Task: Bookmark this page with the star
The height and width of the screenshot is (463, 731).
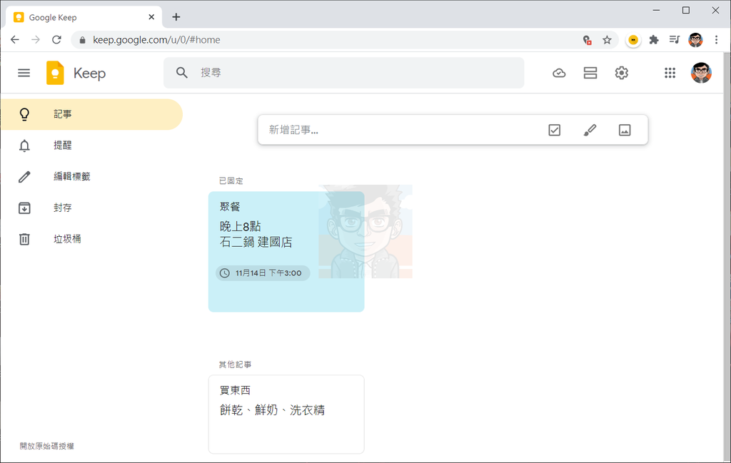Action: (607, 40)
